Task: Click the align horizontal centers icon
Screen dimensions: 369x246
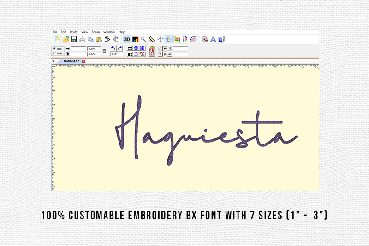Action: point(165,48)
